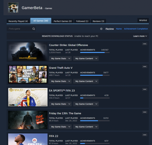
Task: Click the Friday the 13th cover image
Action: (x=28, y=120)
